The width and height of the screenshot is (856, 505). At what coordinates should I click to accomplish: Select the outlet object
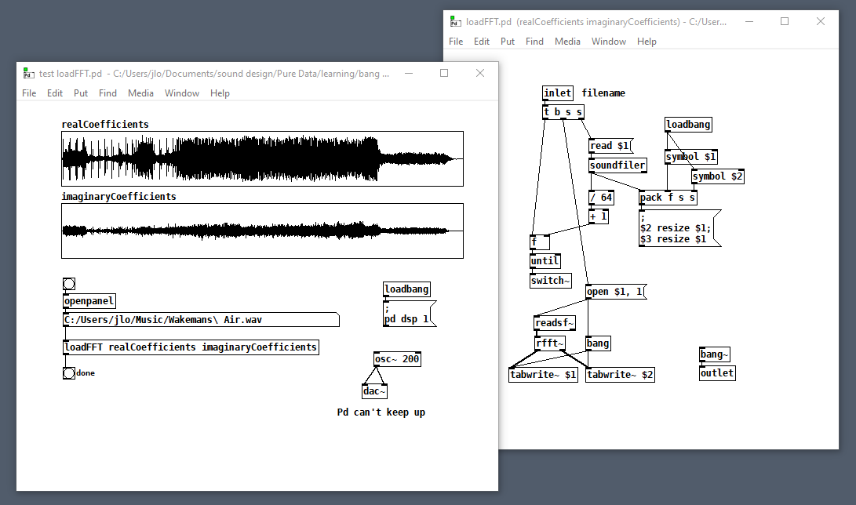click(x=717, y=373)
